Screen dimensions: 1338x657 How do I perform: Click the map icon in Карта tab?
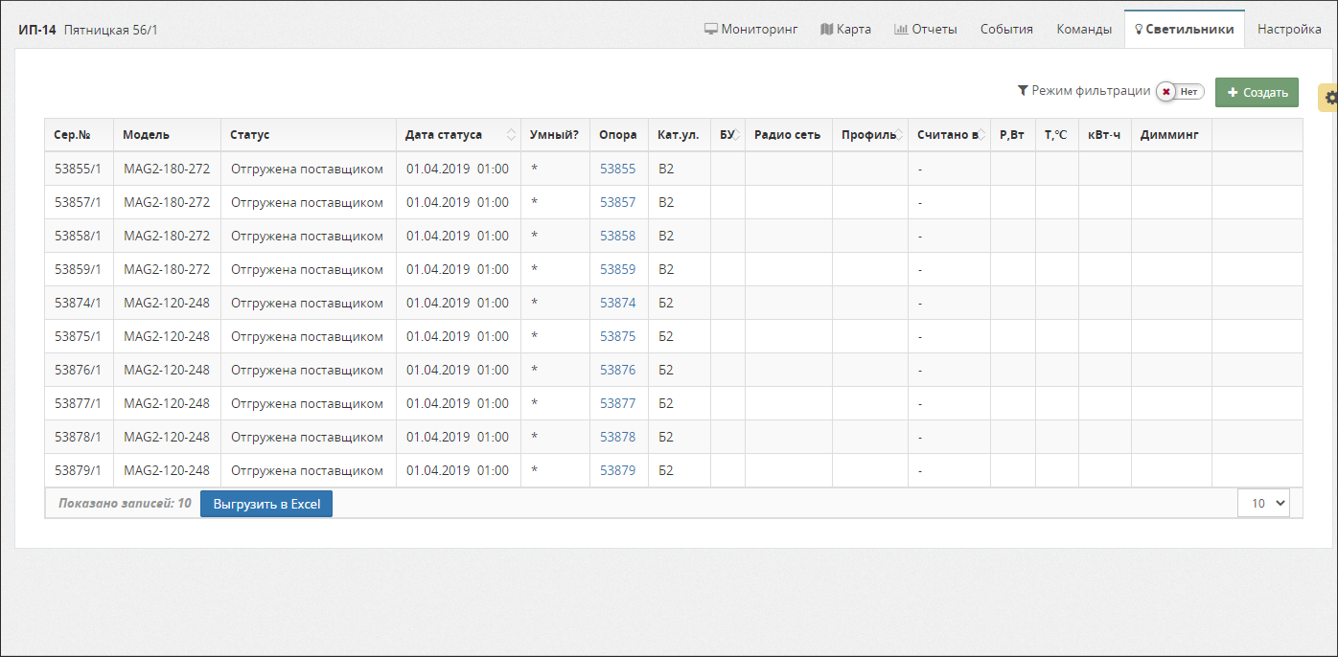827,29
